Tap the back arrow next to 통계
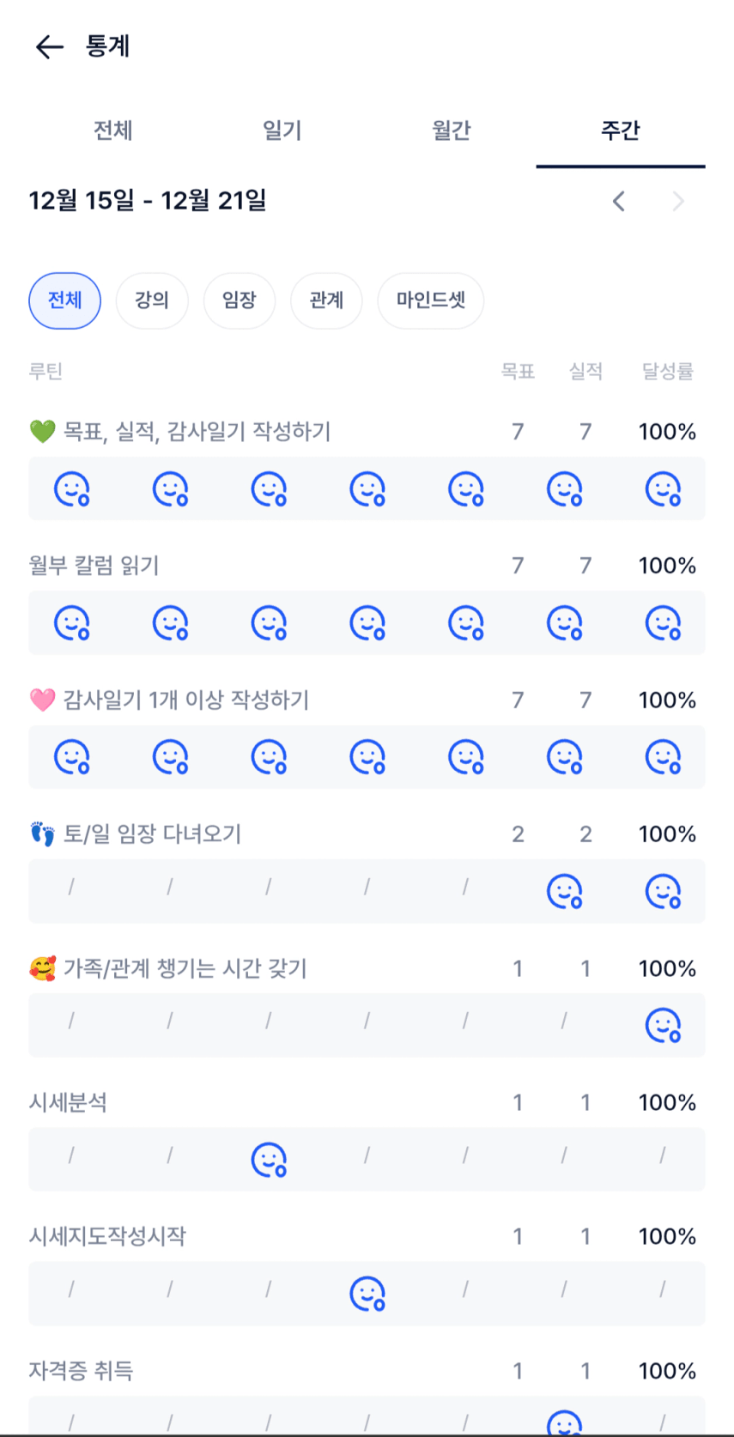Screen dimensions: 734x1437 [x=50, y=46]
